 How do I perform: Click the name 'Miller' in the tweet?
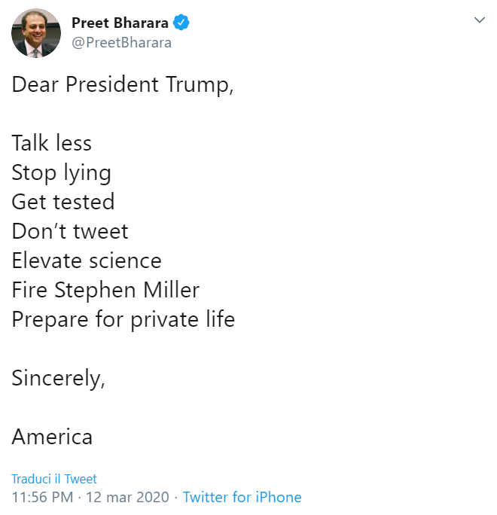click(169, 290)
